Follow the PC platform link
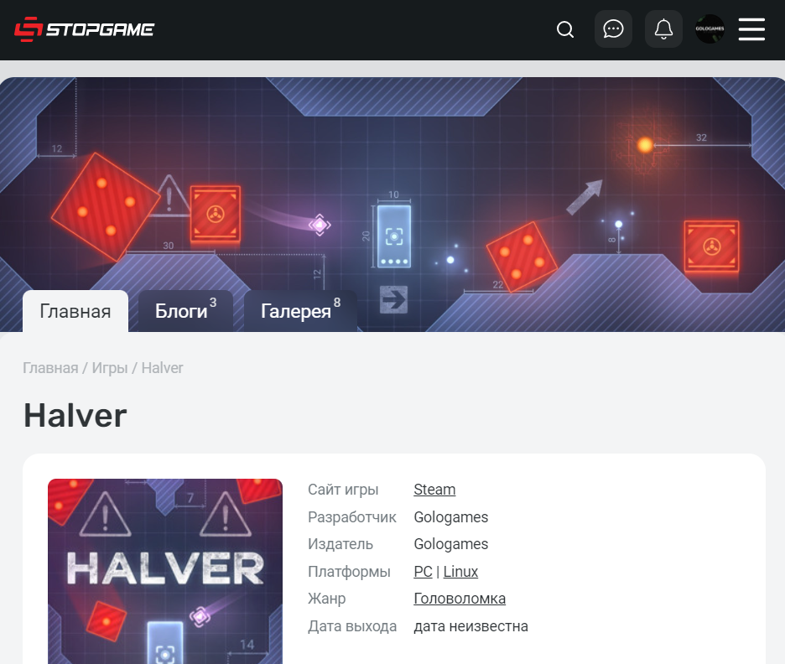 (423, 572)
